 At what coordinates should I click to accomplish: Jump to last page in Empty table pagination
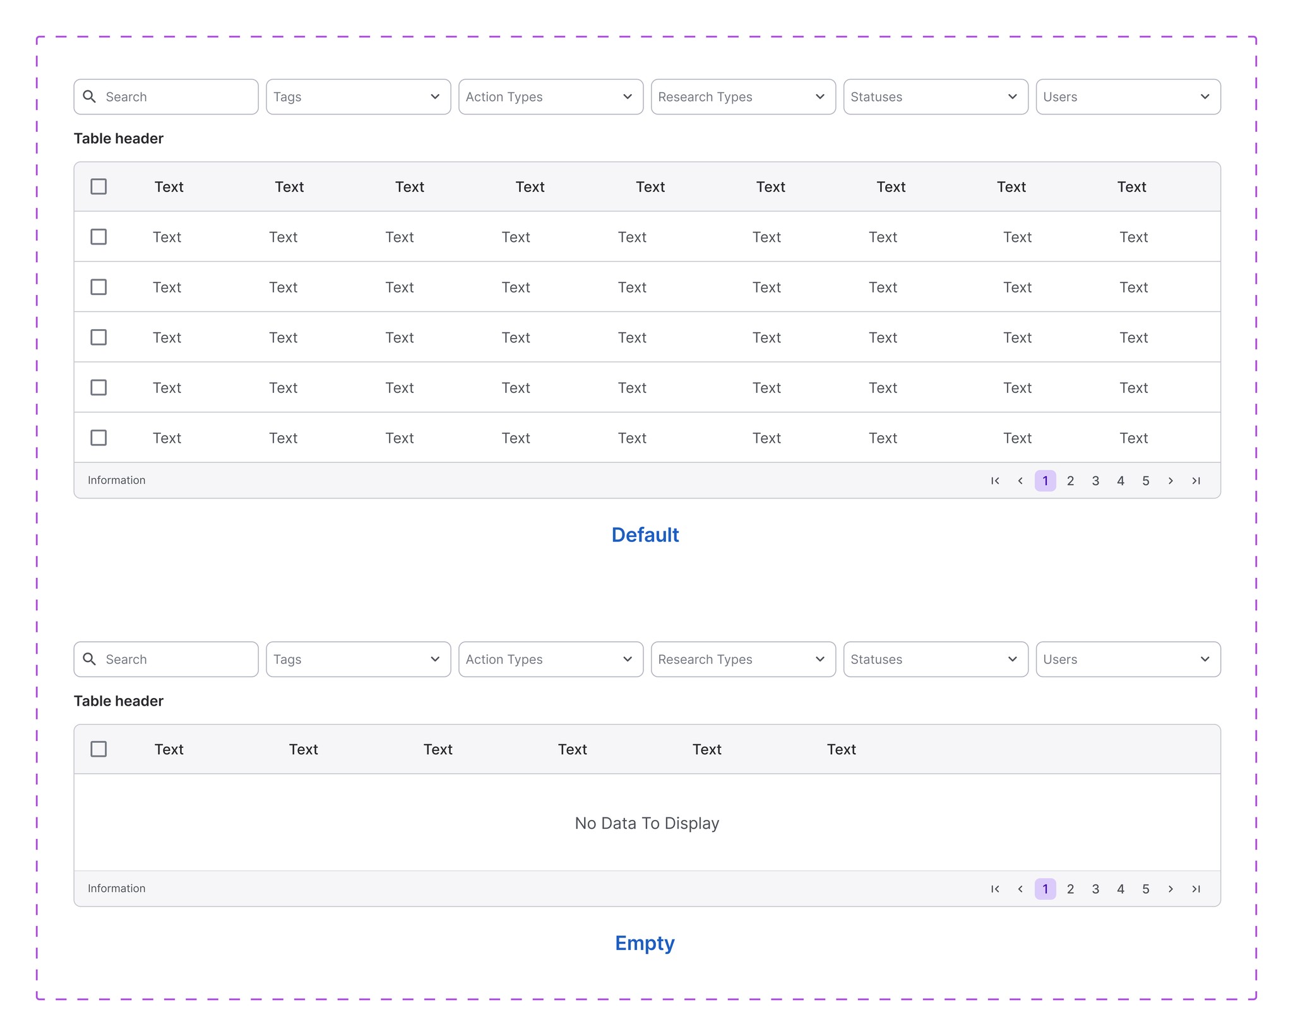1196,889
